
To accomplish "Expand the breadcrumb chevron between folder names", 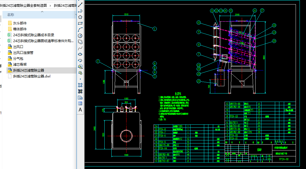I will 50,5.
